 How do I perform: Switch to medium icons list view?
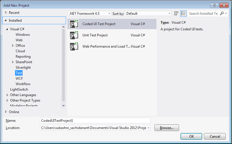pos(183,14)
